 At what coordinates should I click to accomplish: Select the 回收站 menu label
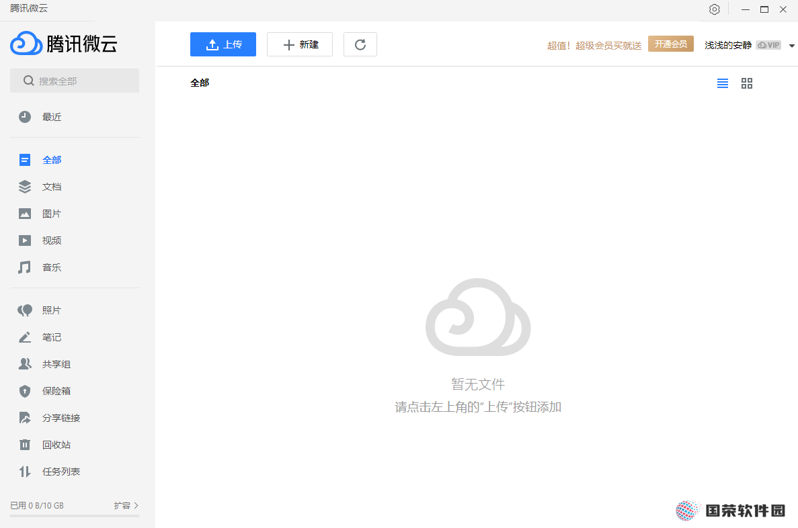tap(56, 445)
